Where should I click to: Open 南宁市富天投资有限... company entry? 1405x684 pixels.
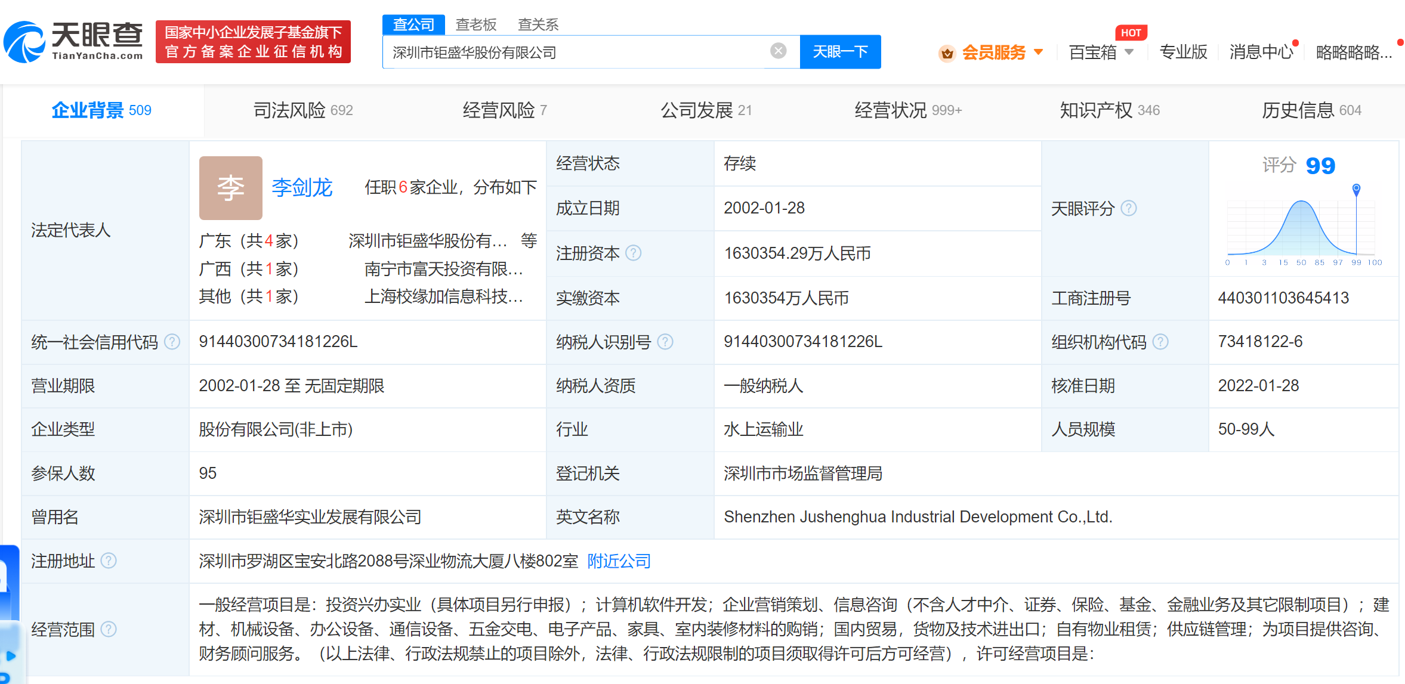(x=444, y=269)
